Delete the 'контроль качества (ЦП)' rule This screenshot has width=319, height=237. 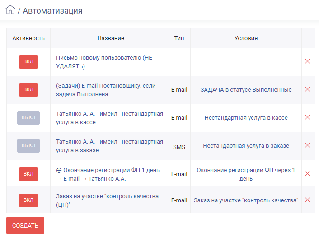point(307,200)
